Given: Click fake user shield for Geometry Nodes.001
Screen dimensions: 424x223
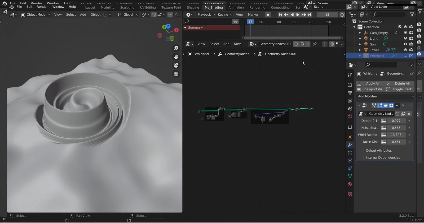Looking at the screenshot, I should (296, 44).
